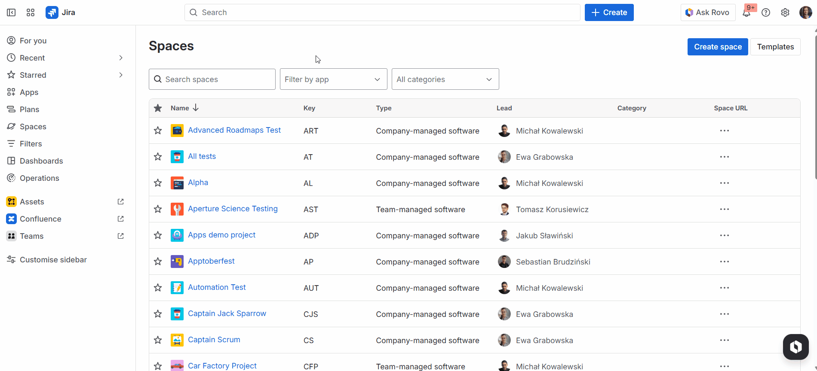
Task: Click the Templates button
Action: coord(775,47)
